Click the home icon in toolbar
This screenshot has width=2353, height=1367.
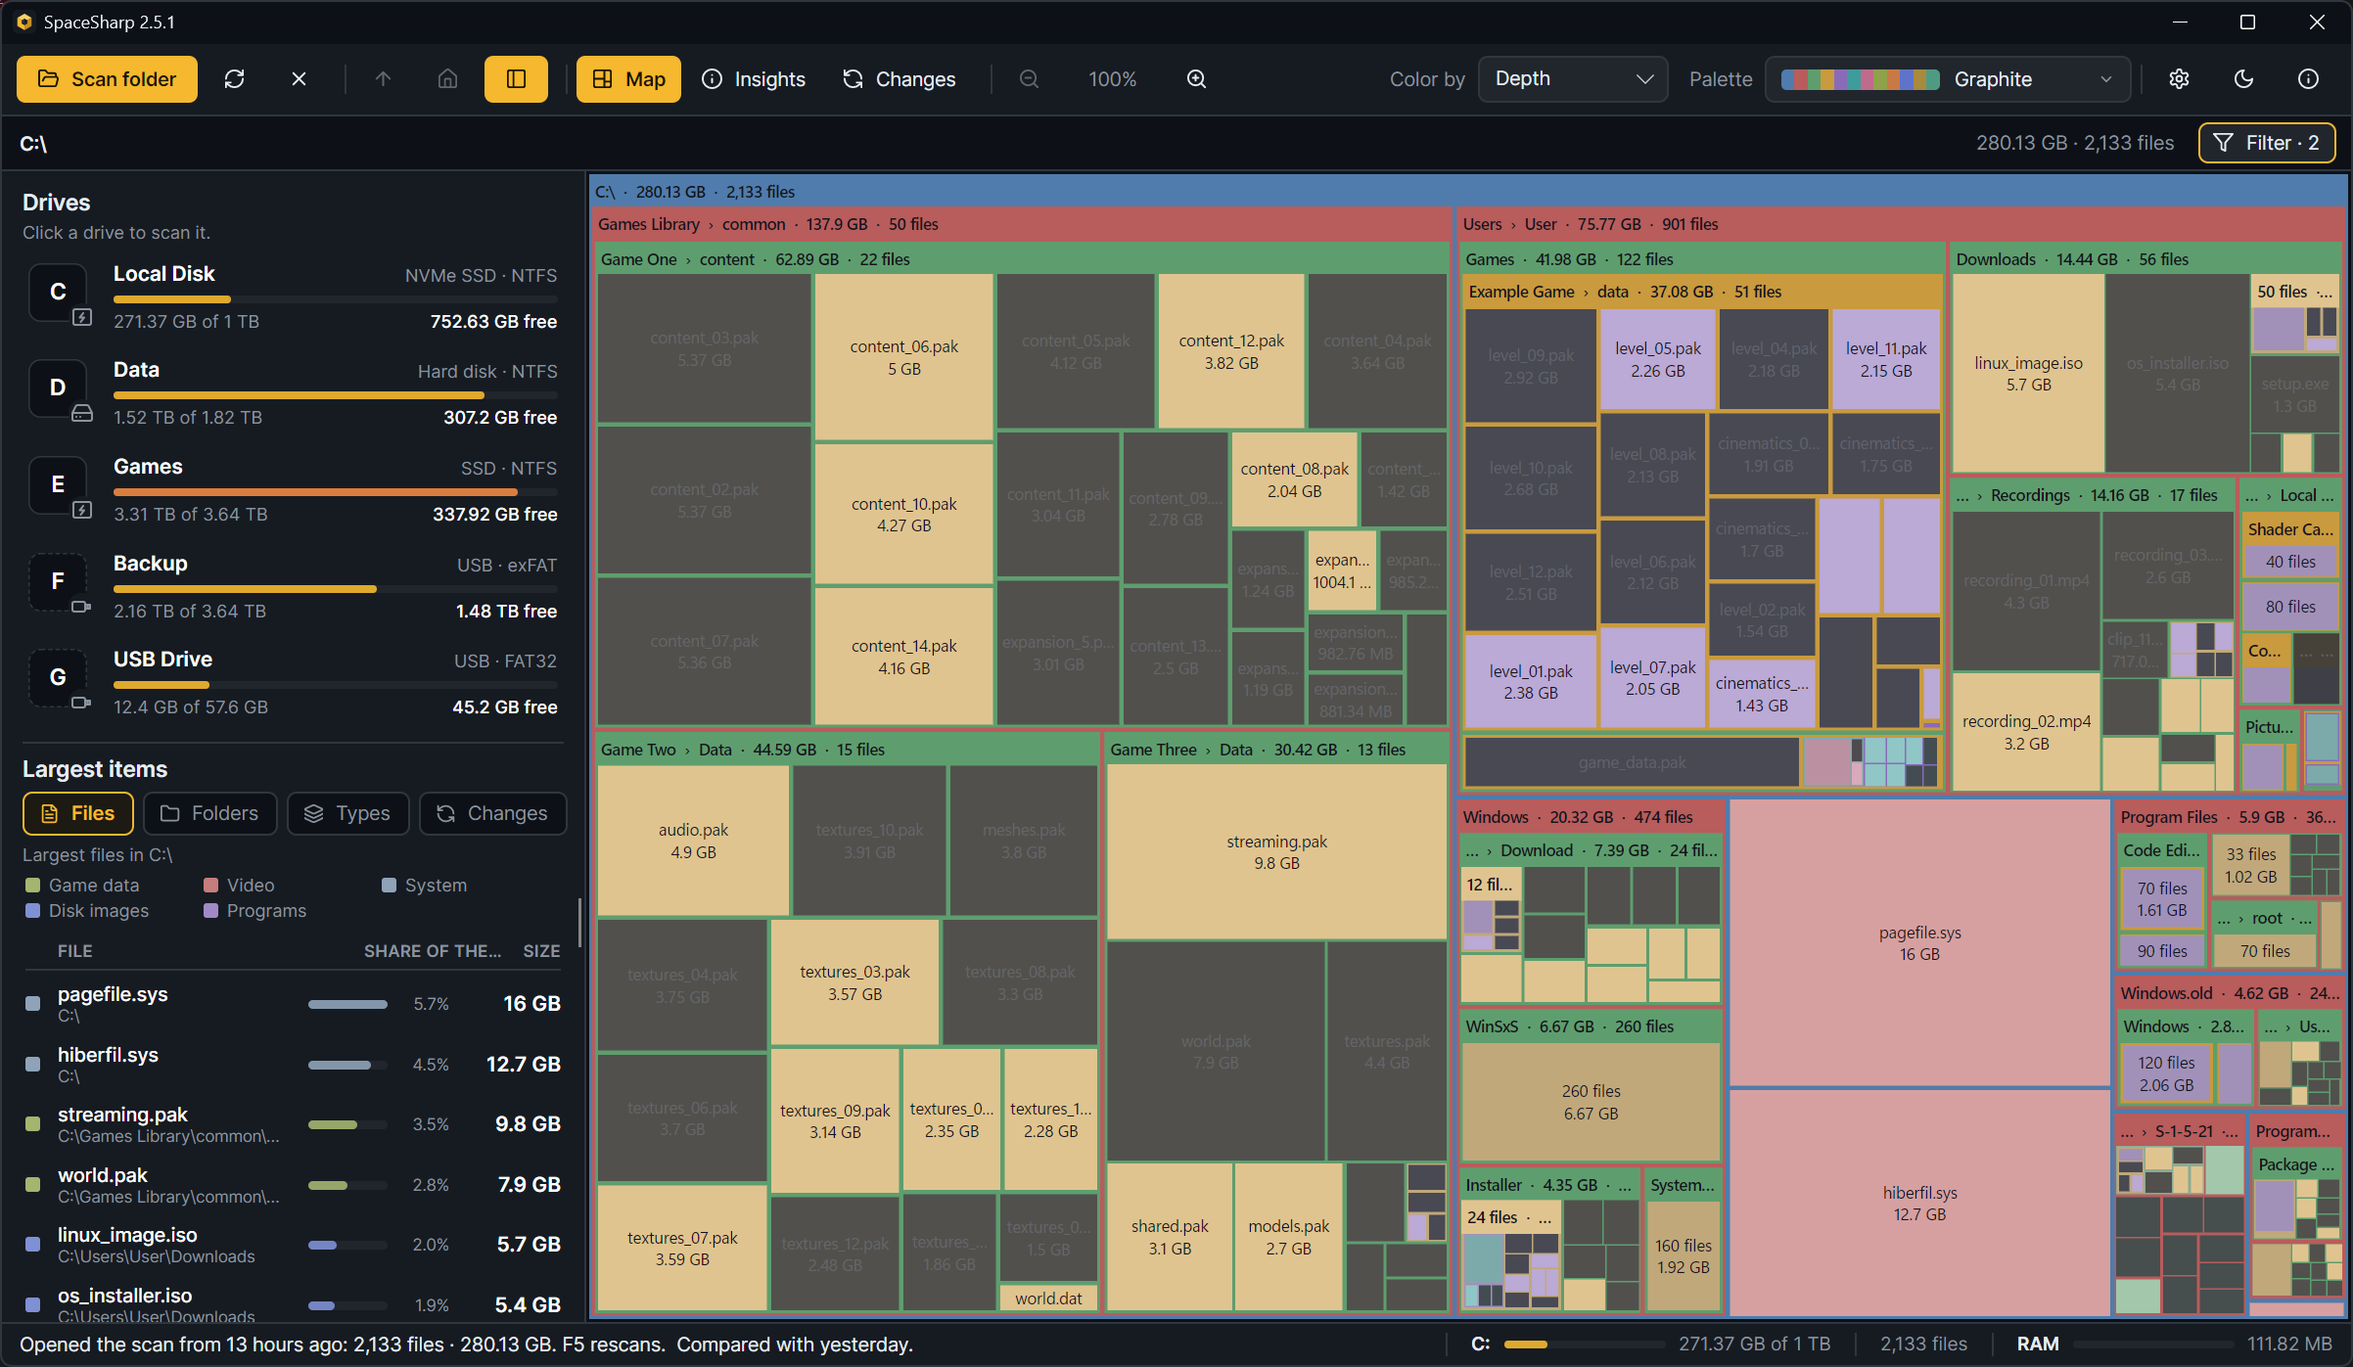point(447,79)
